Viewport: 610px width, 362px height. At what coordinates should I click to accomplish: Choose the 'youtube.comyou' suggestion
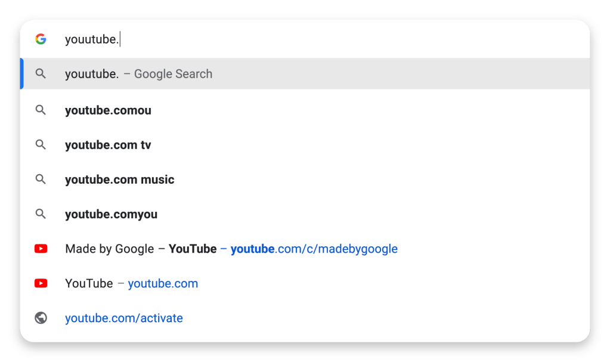[x=111, y=214]
